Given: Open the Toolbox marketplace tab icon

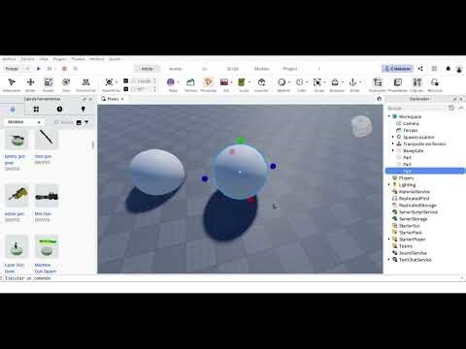Looking at the screenshot, I should tap(13, 110).
